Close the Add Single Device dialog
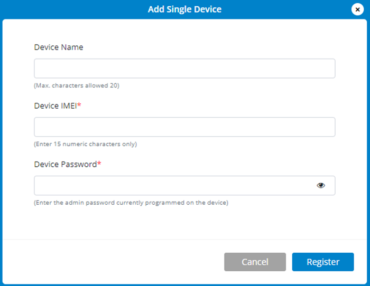Image resolution: width=370 pixels, height=286 pixels. (x=357, y=9)
